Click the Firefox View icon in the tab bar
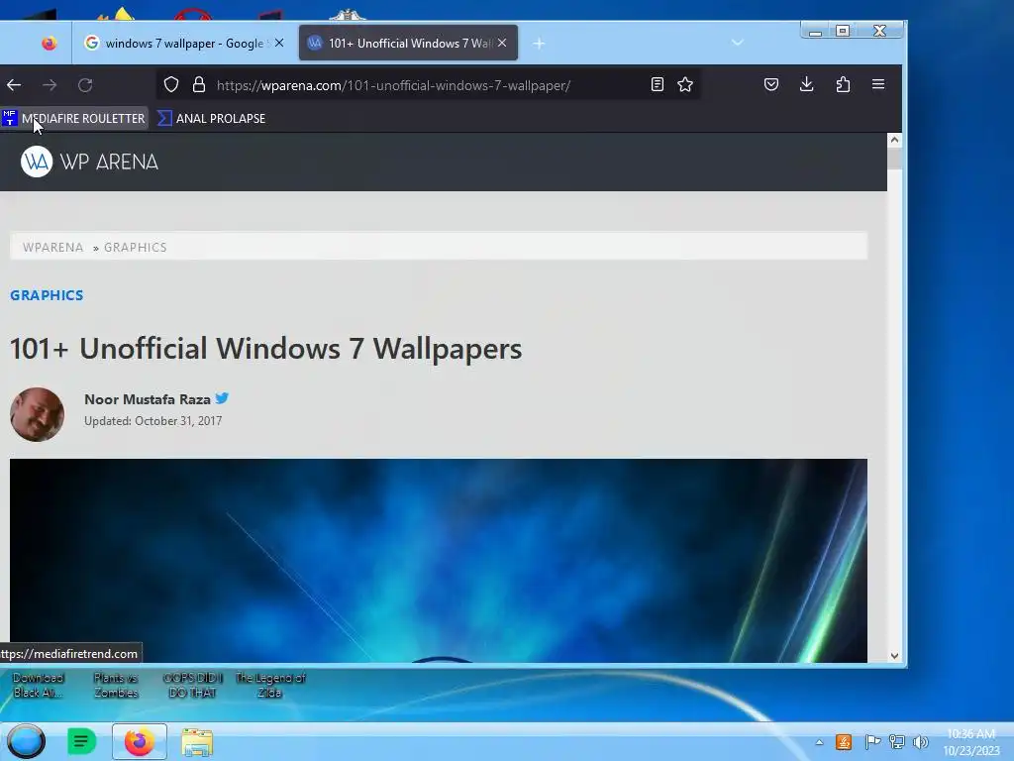The height and width of the screenshot is (761, 1014). click(x=50, y=44)
